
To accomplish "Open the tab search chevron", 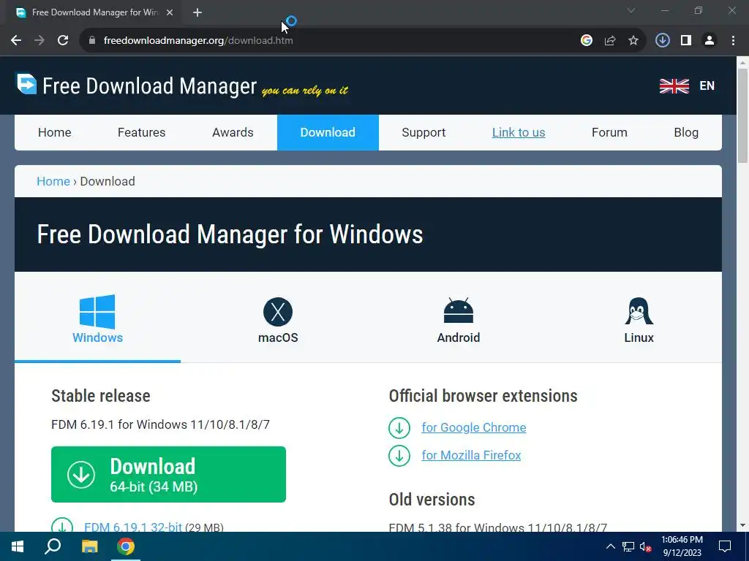I will [x=631, y=10].
